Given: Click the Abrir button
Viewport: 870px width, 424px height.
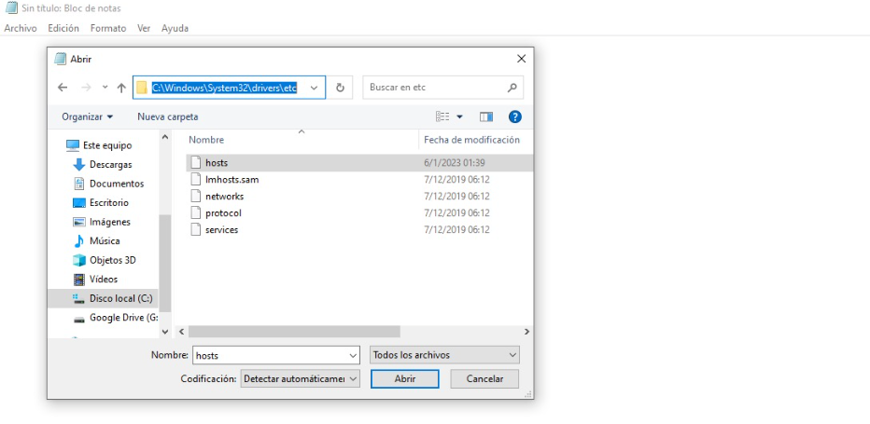Looking at the screenshot, I should click(404, 379).
